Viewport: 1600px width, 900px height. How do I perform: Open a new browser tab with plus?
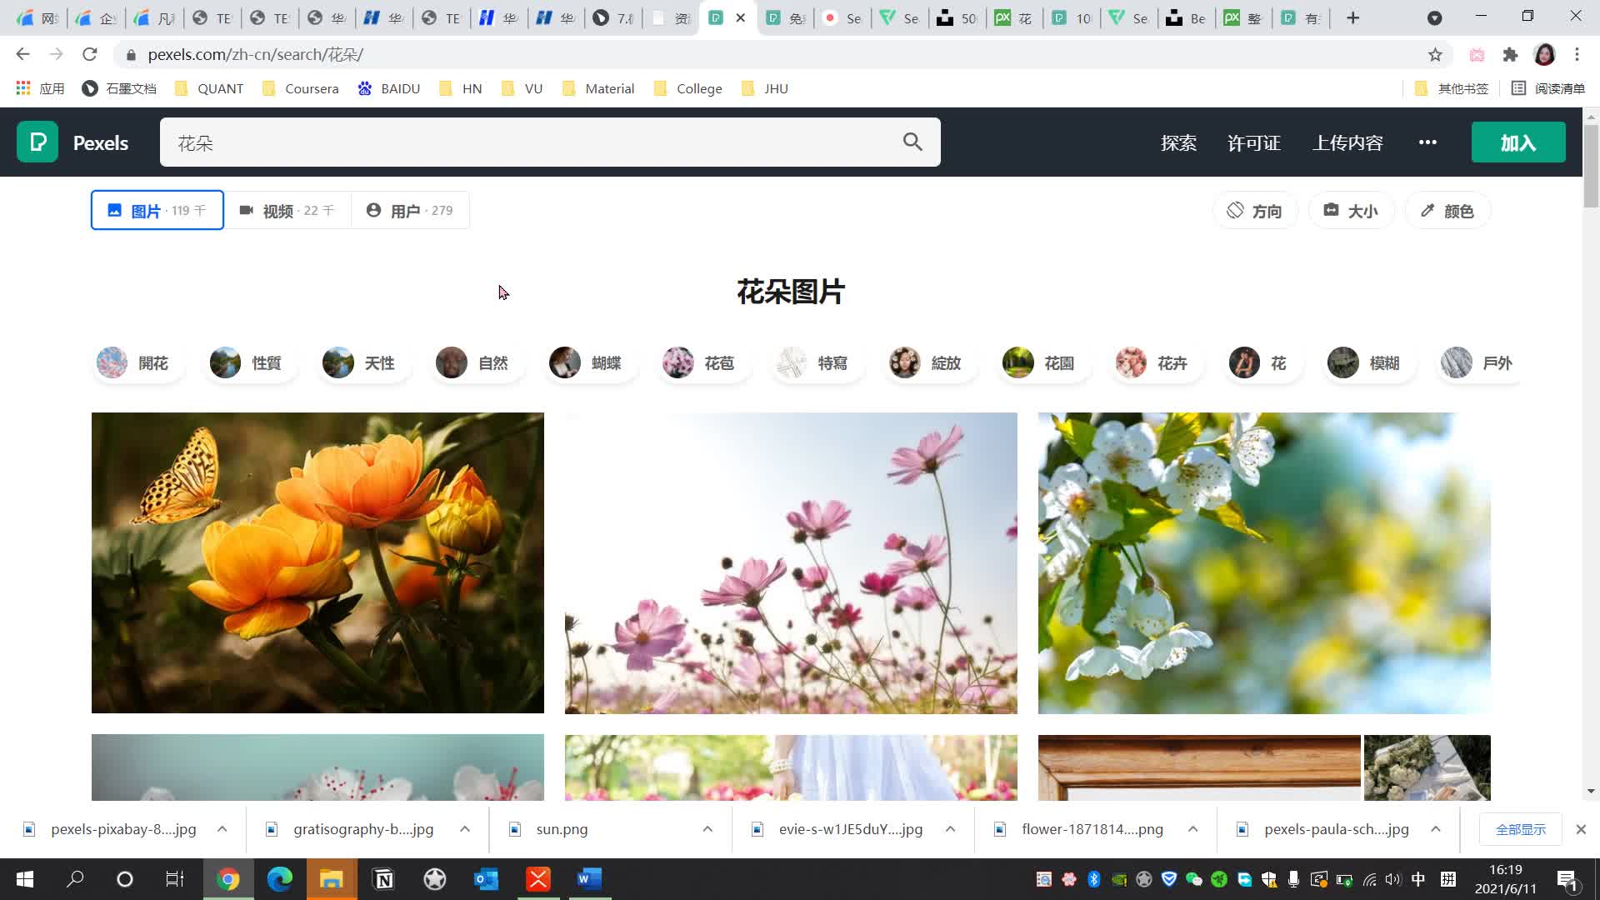click(x=1353, y=17)
